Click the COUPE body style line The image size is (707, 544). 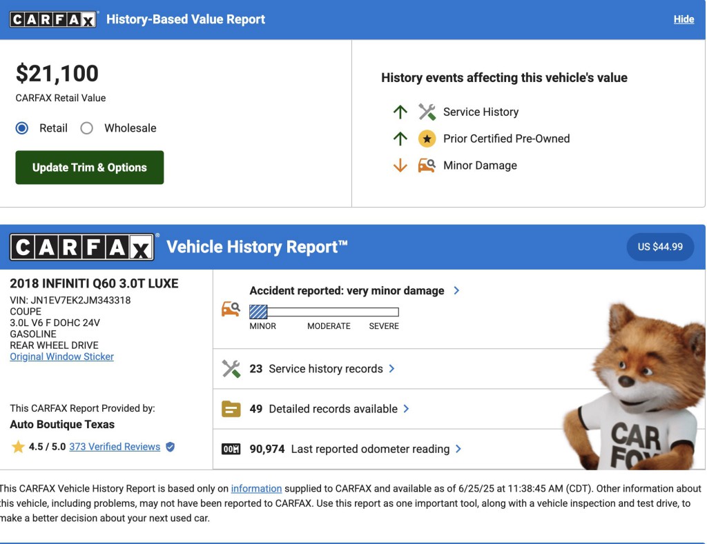(26, 312)
